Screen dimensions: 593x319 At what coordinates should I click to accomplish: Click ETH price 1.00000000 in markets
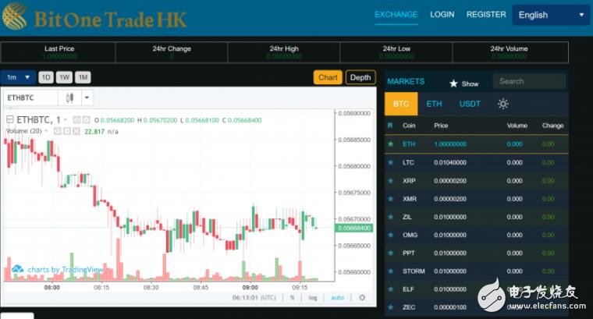coord(450,144)
